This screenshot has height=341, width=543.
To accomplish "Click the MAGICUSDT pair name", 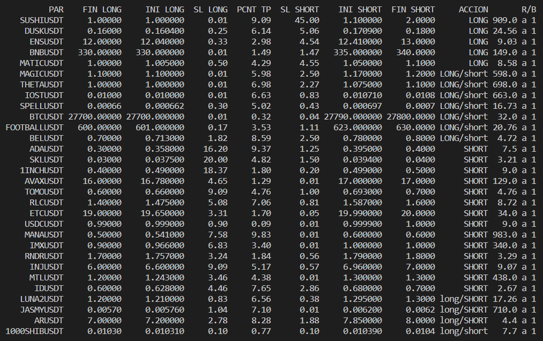I will pyautogui.click(x=42, y=74).
